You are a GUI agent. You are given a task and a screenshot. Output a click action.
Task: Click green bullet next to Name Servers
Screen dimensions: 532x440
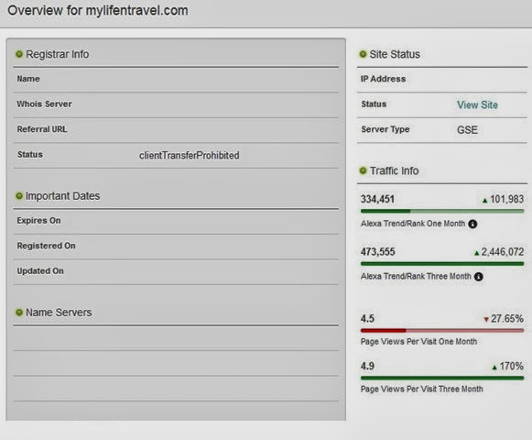click(x=19, y=313)
